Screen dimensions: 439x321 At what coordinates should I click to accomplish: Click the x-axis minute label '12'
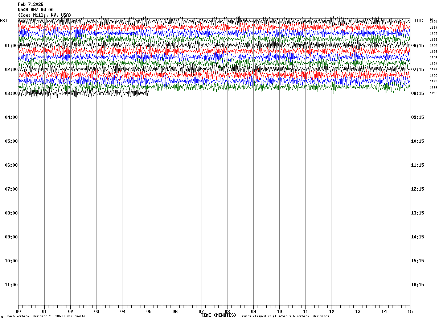tap(332, 311)
